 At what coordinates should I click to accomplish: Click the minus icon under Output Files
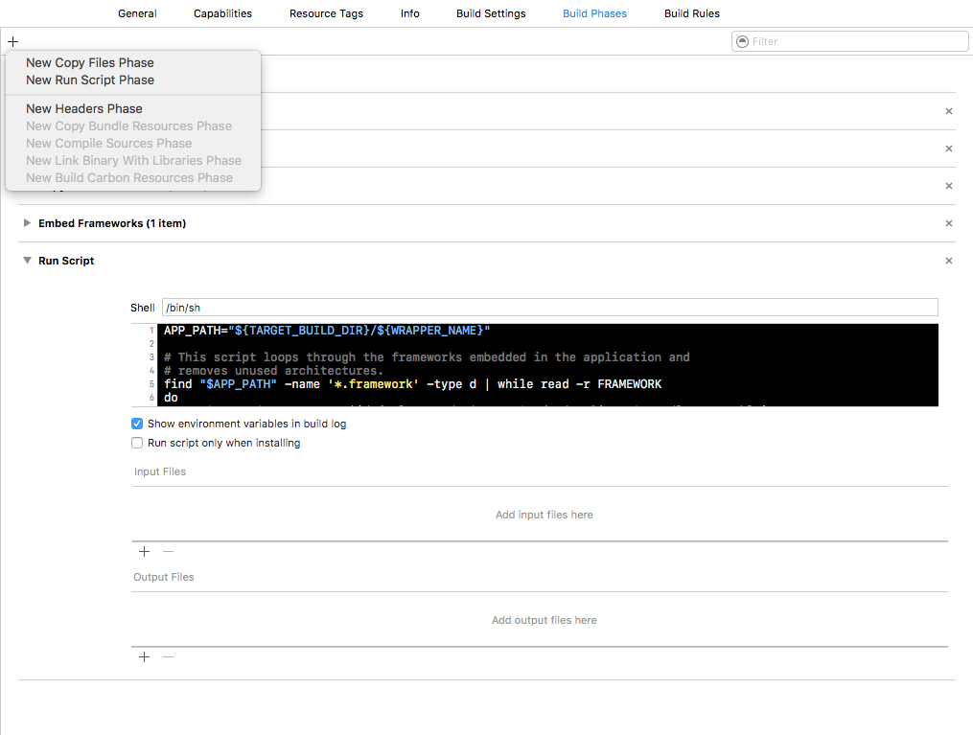click(x=168, y=657)
